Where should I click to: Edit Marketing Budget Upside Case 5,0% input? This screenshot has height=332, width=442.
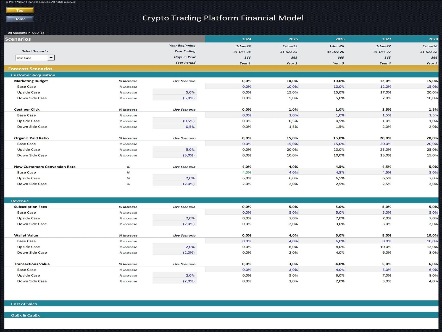[x=175, y=92]
